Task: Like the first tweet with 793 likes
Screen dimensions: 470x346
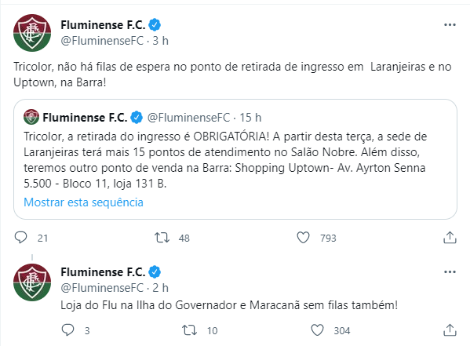Action: click(x=303, y=238)
